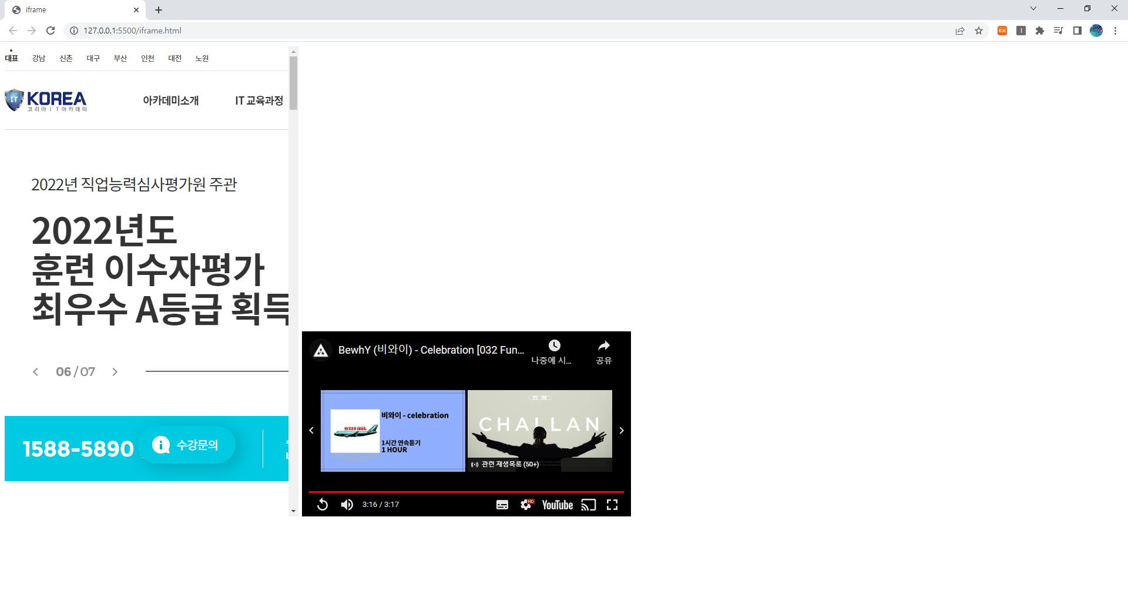Click the 2022년도 훈련 이수자평가 banner heading
The height and width of the screenshot is (611, 1128).
[x=161, y=269]
